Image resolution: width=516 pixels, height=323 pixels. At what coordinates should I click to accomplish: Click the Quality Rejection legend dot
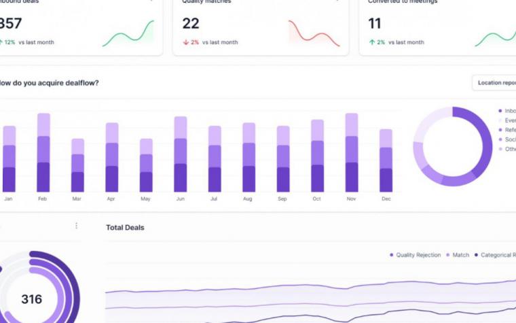391,255
